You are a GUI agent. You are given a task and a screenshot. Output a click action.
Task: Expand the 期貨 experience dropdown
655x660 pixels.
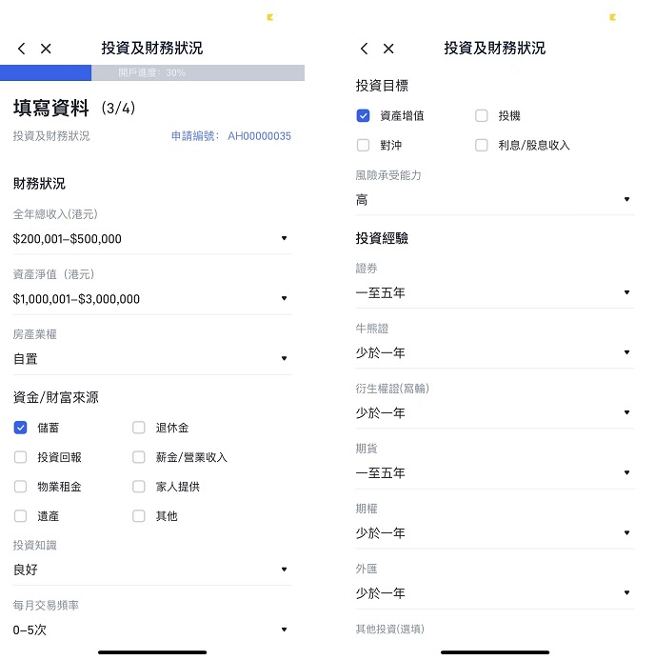(494, 473)
